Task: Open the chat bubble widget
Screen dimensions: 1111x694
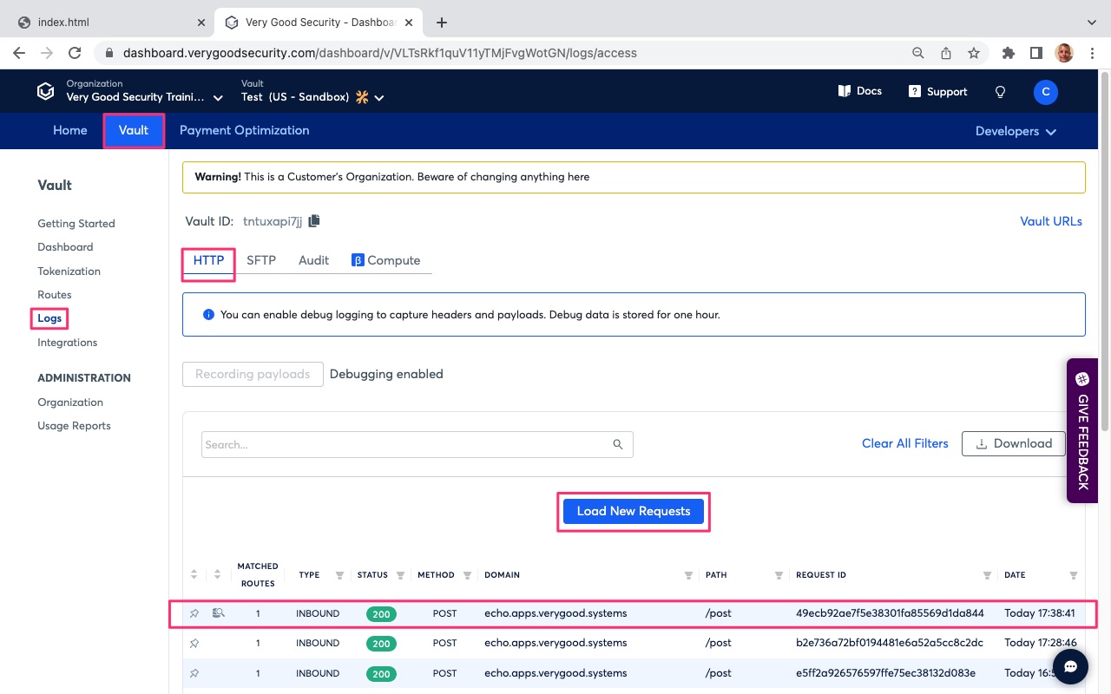Action: coord(1071,666)
